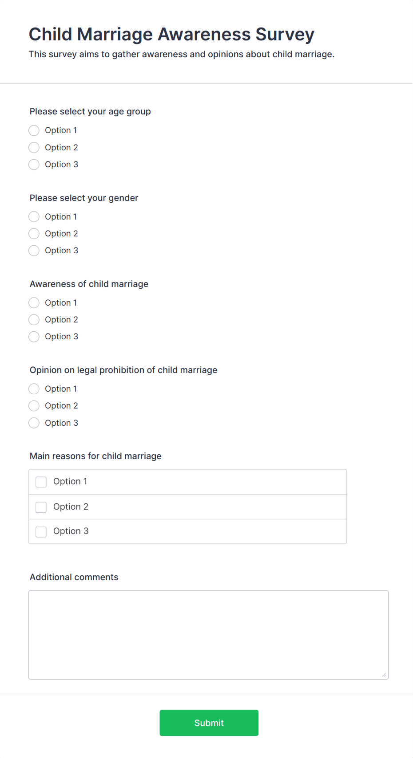
Task: Enable Option 3 checkbox for main reasons
Action: pyautogui.click(x=41, y=531)
